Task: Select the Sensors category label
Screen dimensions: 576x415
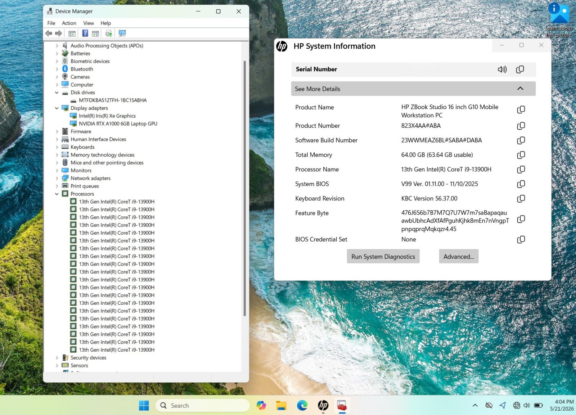Action: [x=79, y=366]
